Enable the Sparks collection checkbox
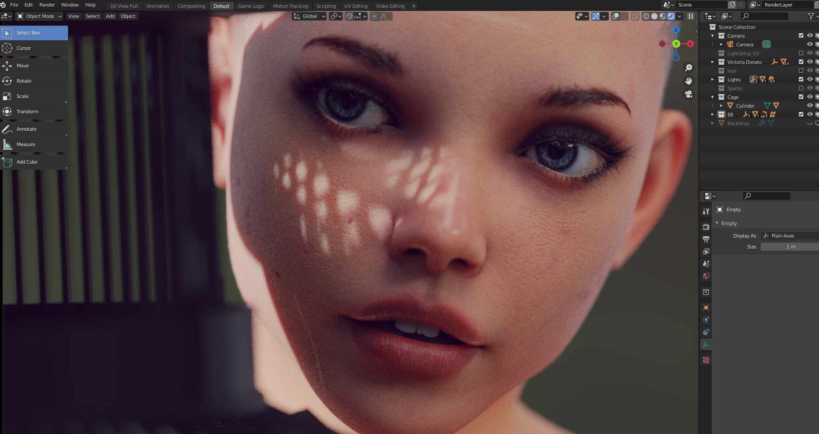819x434 pixels. (801, 88)
